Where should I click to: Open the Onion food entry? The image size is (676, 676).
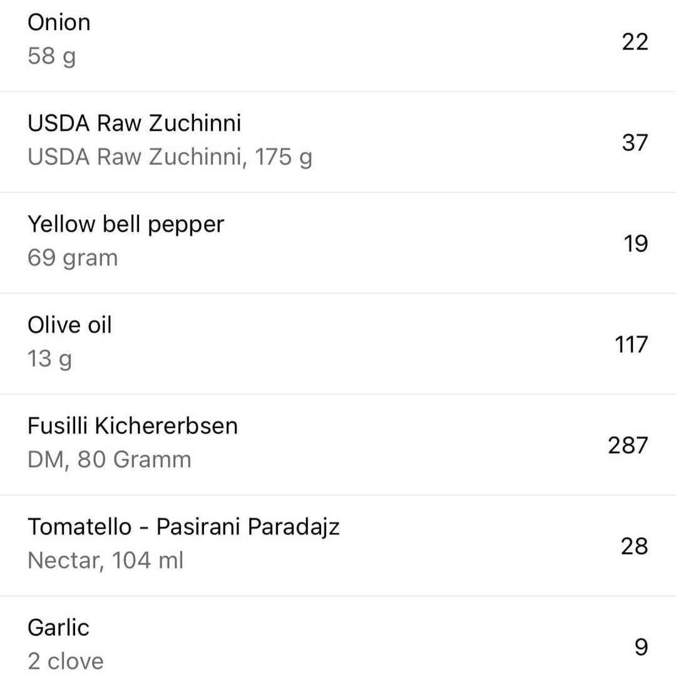(x=59, y=23)
